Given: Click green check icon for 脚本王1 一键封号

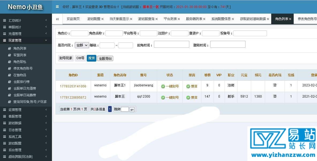Looking at the screenshot, I should click(163, 86).
